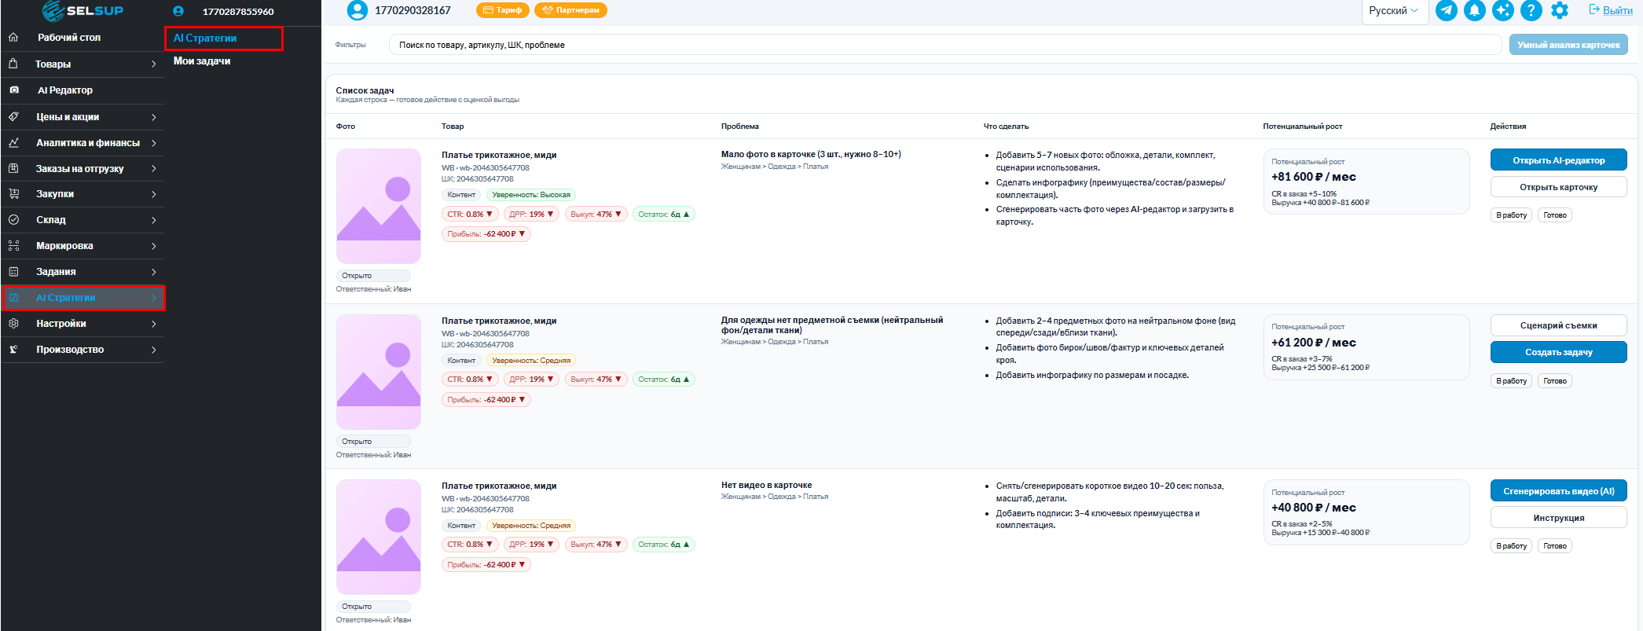Image resolution: width=1643 pixels, height=631 pixels.
Task: Mark first task as Готово
Action: point(1554,215)
